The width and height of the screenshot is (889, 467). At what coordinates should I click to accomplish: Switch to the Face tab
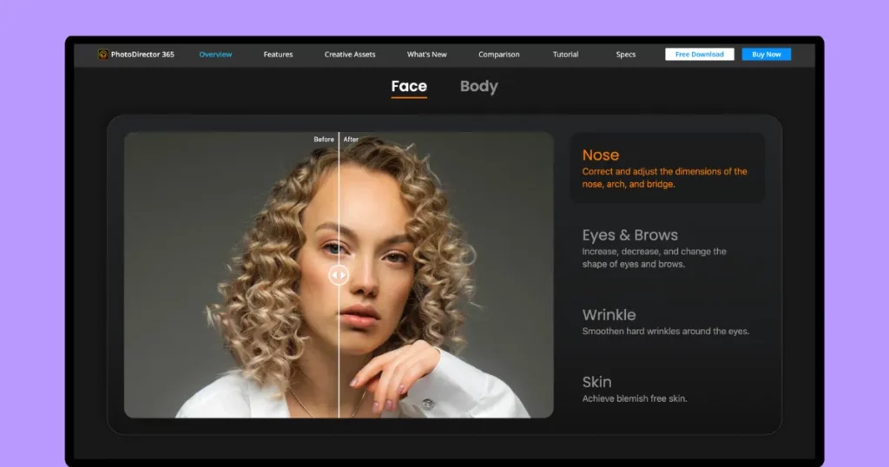(x=409, y=86)
